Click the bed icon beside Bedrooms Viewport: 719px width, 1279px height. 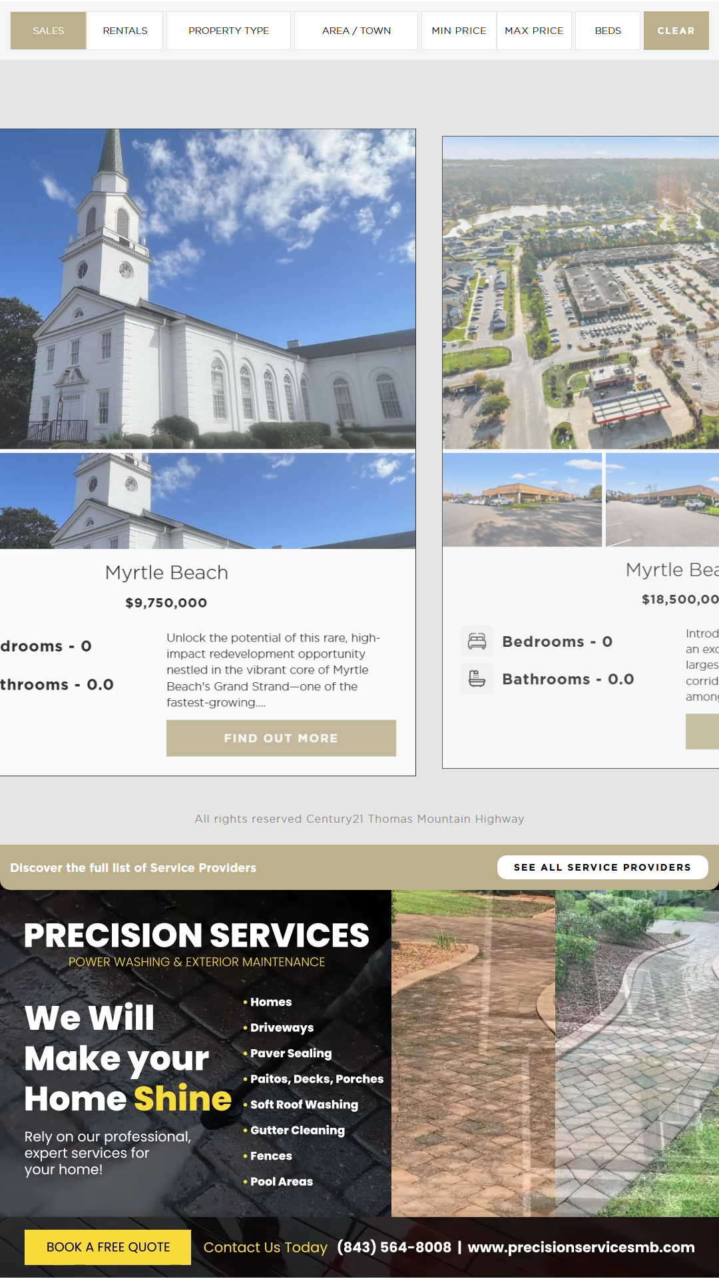(477, 641)
